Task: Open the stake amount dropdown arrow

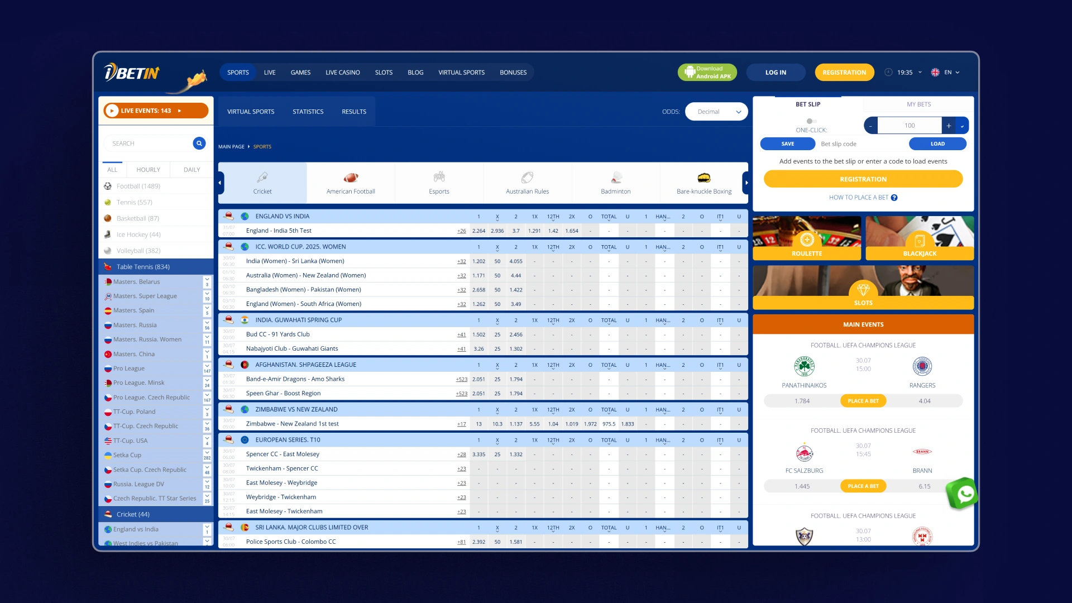Action: pos(962,126)
